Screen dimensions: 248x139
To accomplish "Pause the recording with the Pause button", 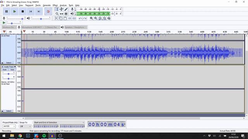I will [x=7, y=12].
